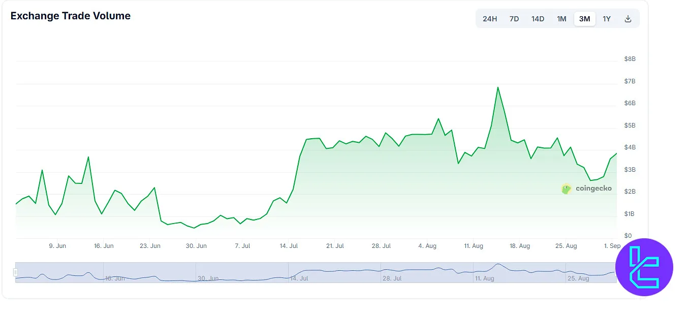
Task: Select the active 3M range tab
Action: tap(585, 19)
